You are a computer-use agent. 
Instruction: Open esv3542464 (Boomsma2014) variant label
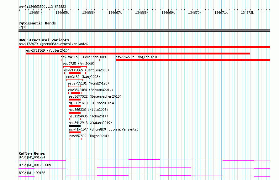pos(91,90)
